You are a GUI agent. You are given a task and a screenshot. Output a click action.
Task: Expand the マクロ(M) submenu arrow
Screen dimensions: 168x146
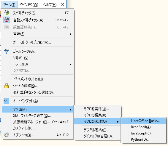click(71, 110)
